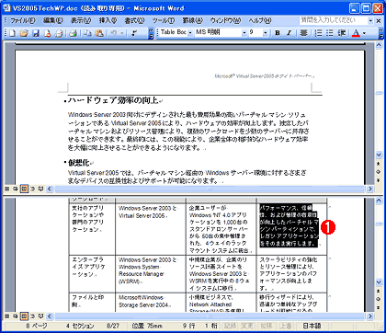Open the help question box dropdown arrow

click(370, 20)
